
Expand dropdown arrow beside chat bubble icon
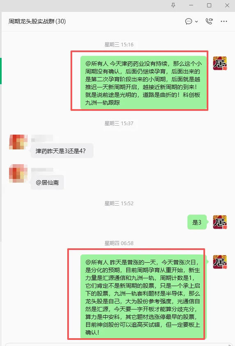[196, 22]
